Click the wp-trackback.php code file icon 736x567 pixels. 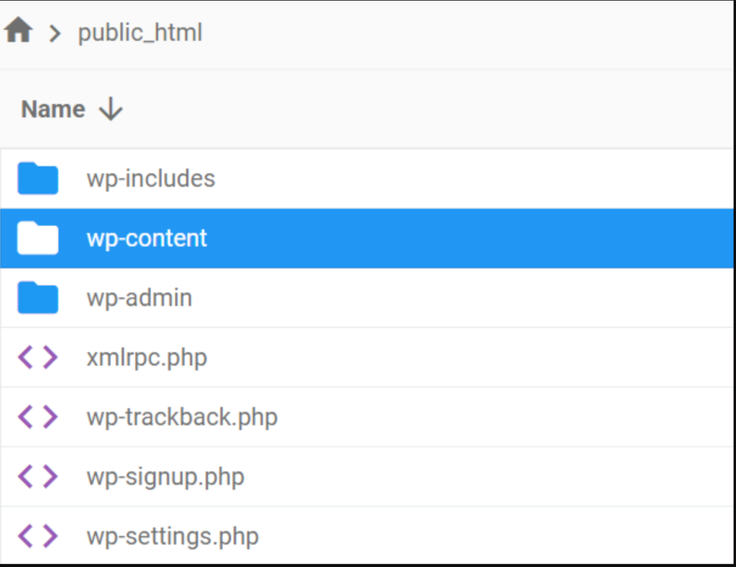(x=38, y=417)
